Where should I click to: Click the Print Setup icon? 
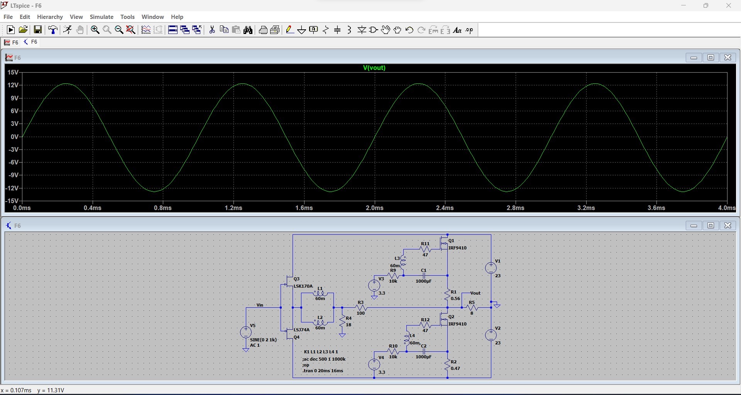coord(275,30)
